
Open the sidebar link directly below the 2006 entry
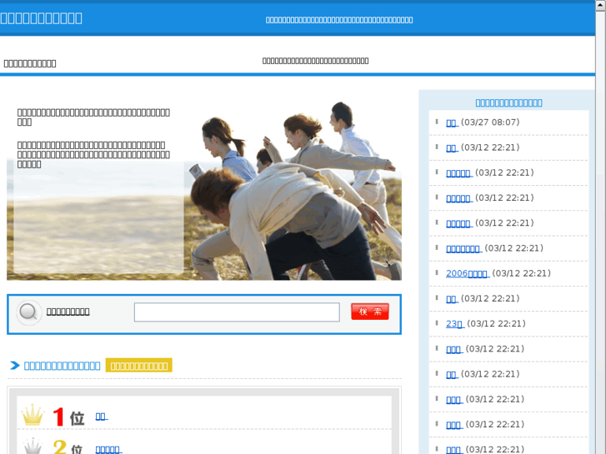tap(452, 299)
